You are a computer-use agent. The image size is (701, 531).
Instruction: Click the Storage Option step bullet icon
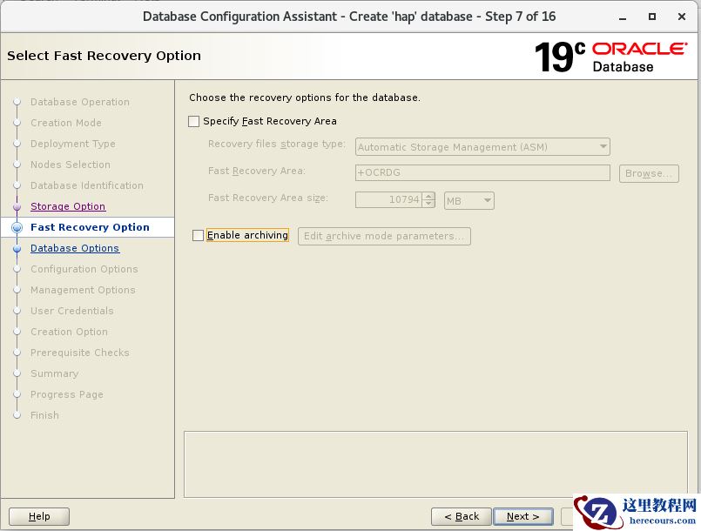click(x=17, y=206)
